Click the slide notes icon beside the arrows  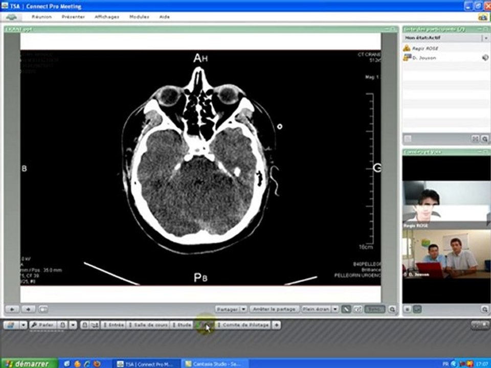pyautogui.click(x=43, y=309)
